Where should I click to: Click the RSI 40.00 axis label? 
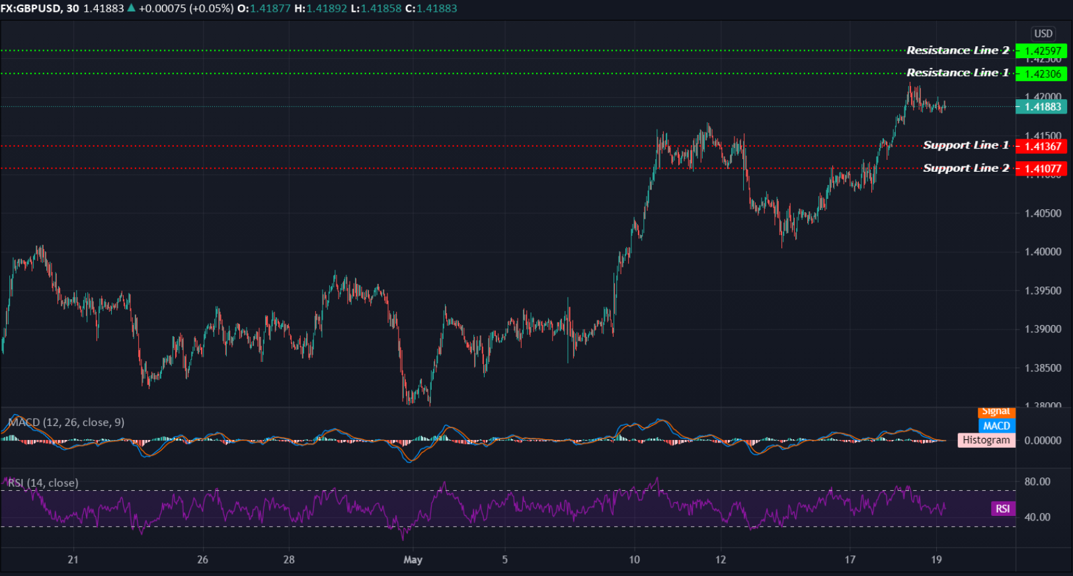[x=1037, y=517]
